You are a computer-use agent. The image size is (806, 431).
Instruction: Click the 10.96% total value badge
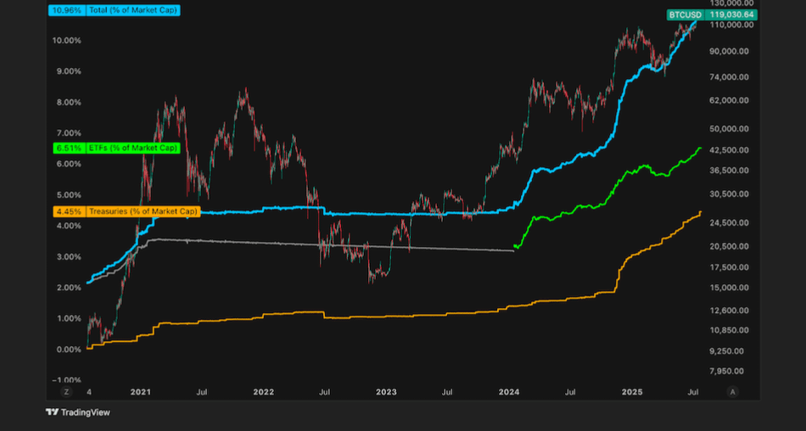point(67,10)
